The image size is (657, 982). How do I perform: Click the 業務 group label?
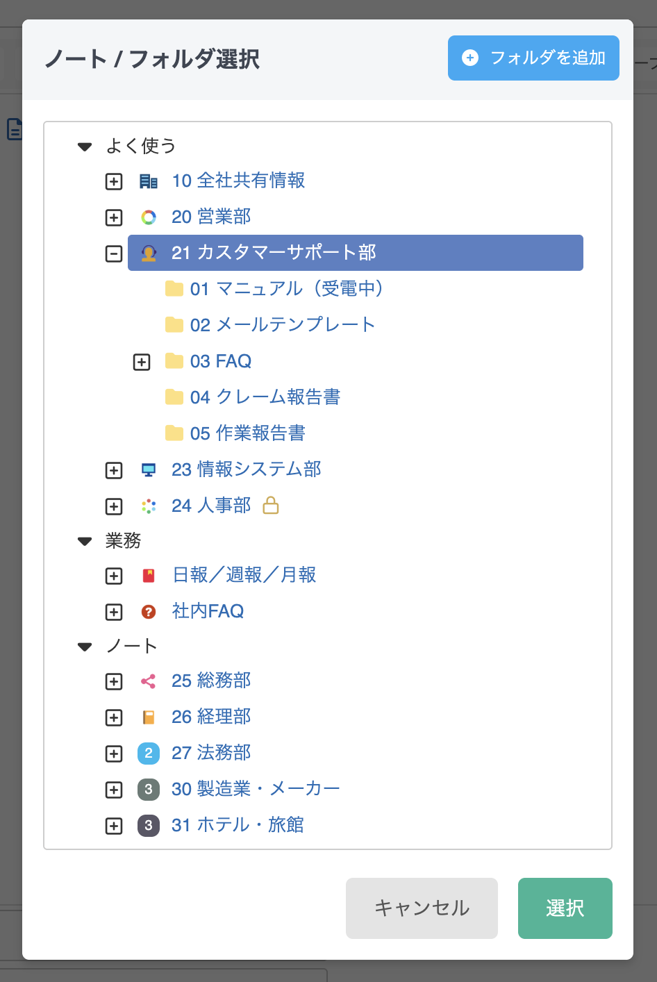(x=124, y=540)
